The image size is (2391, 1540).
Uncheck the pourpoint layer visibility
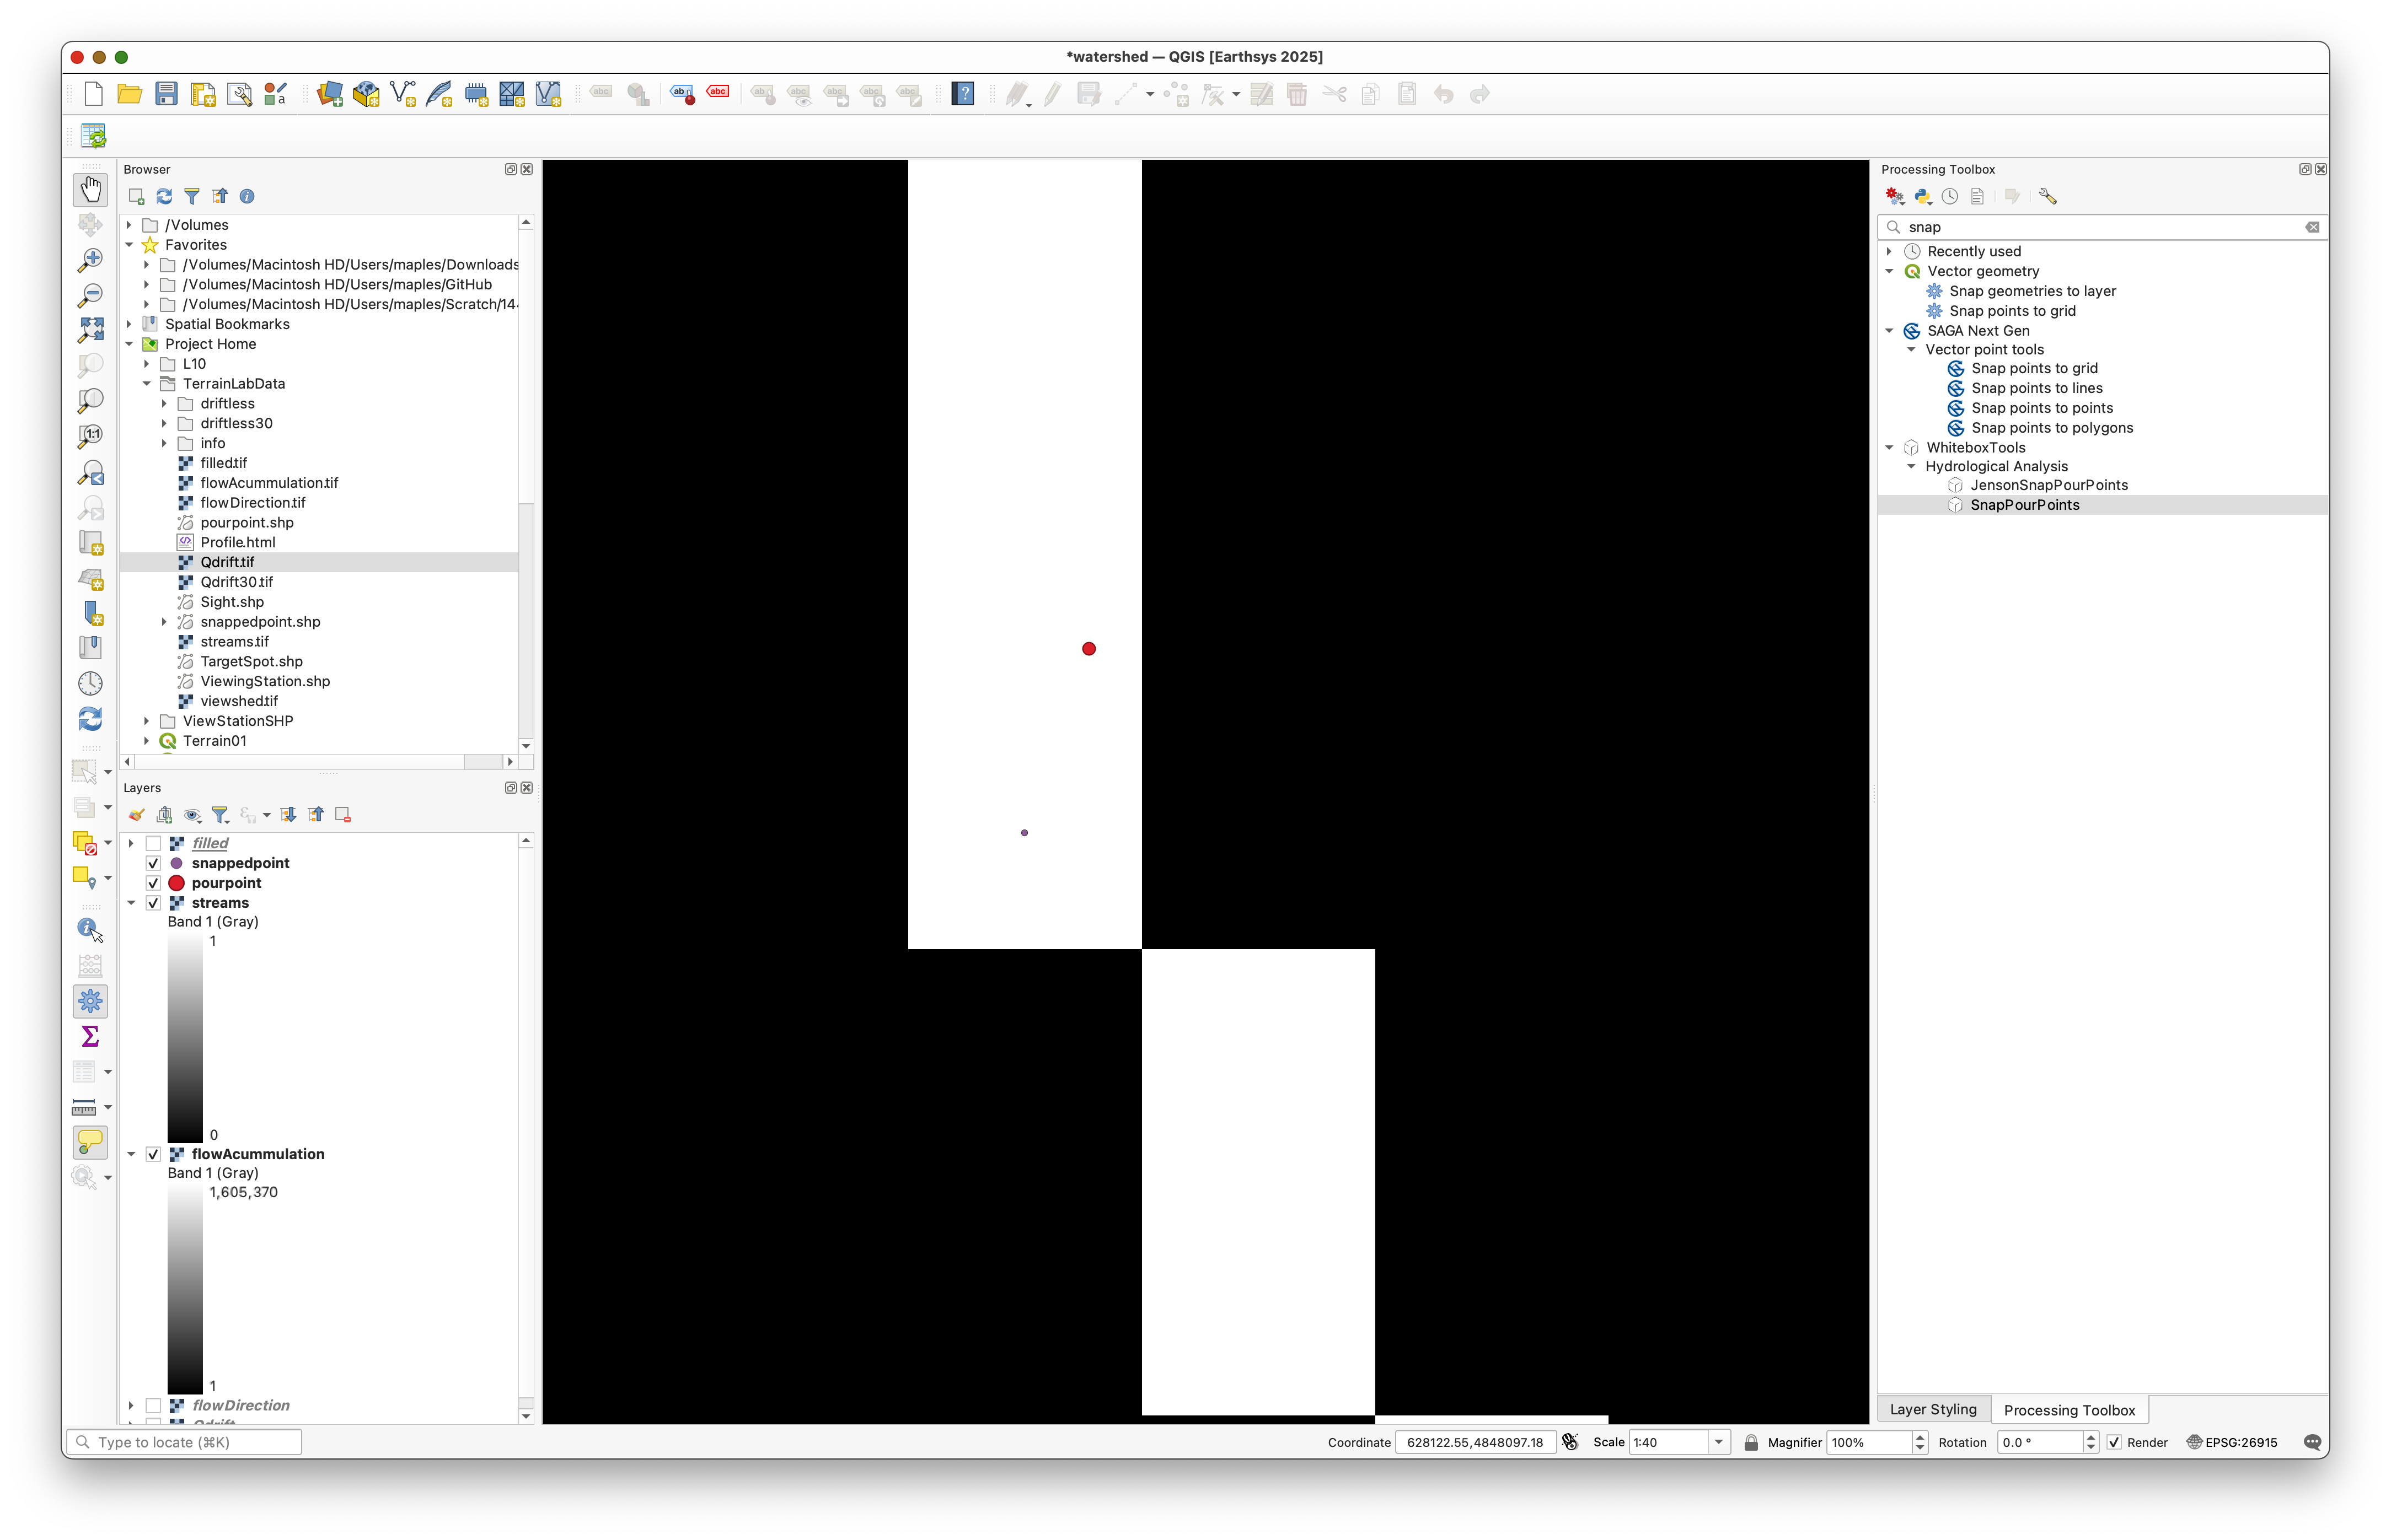coord(153,883)
